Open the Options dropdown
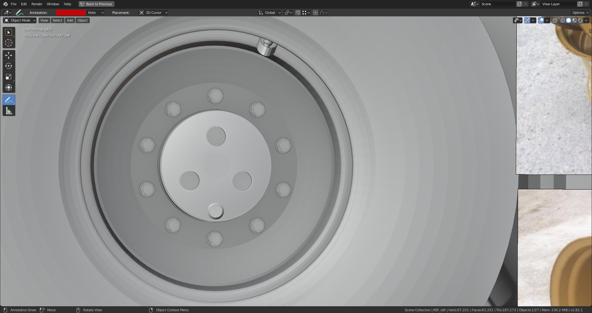This screenshot has height=313, width=592. point(580,13)
